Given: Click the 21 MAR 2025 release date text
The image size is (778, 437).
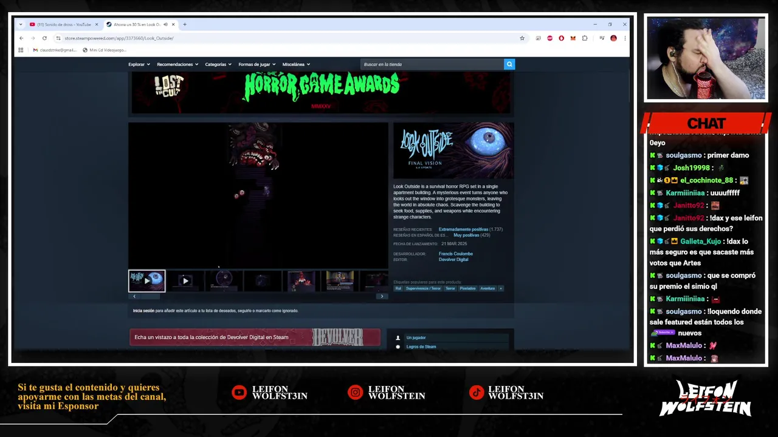Looking at the screenshot, I should 454,244.
